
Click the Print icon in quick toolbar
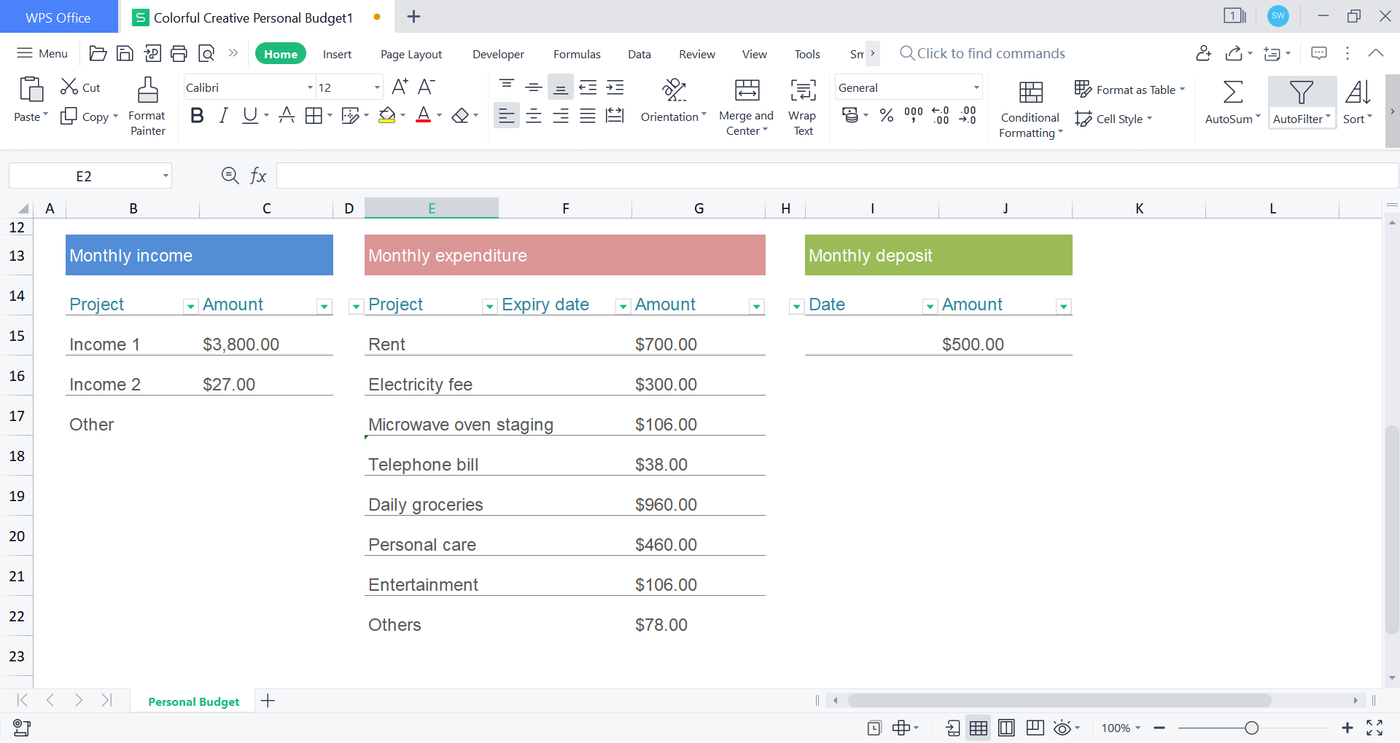179,53
